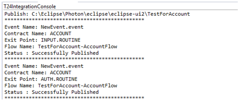Click the Status line of the INPUT.ROUTINE block
Screen dimensions: 240x103
[x=51, y=53]
